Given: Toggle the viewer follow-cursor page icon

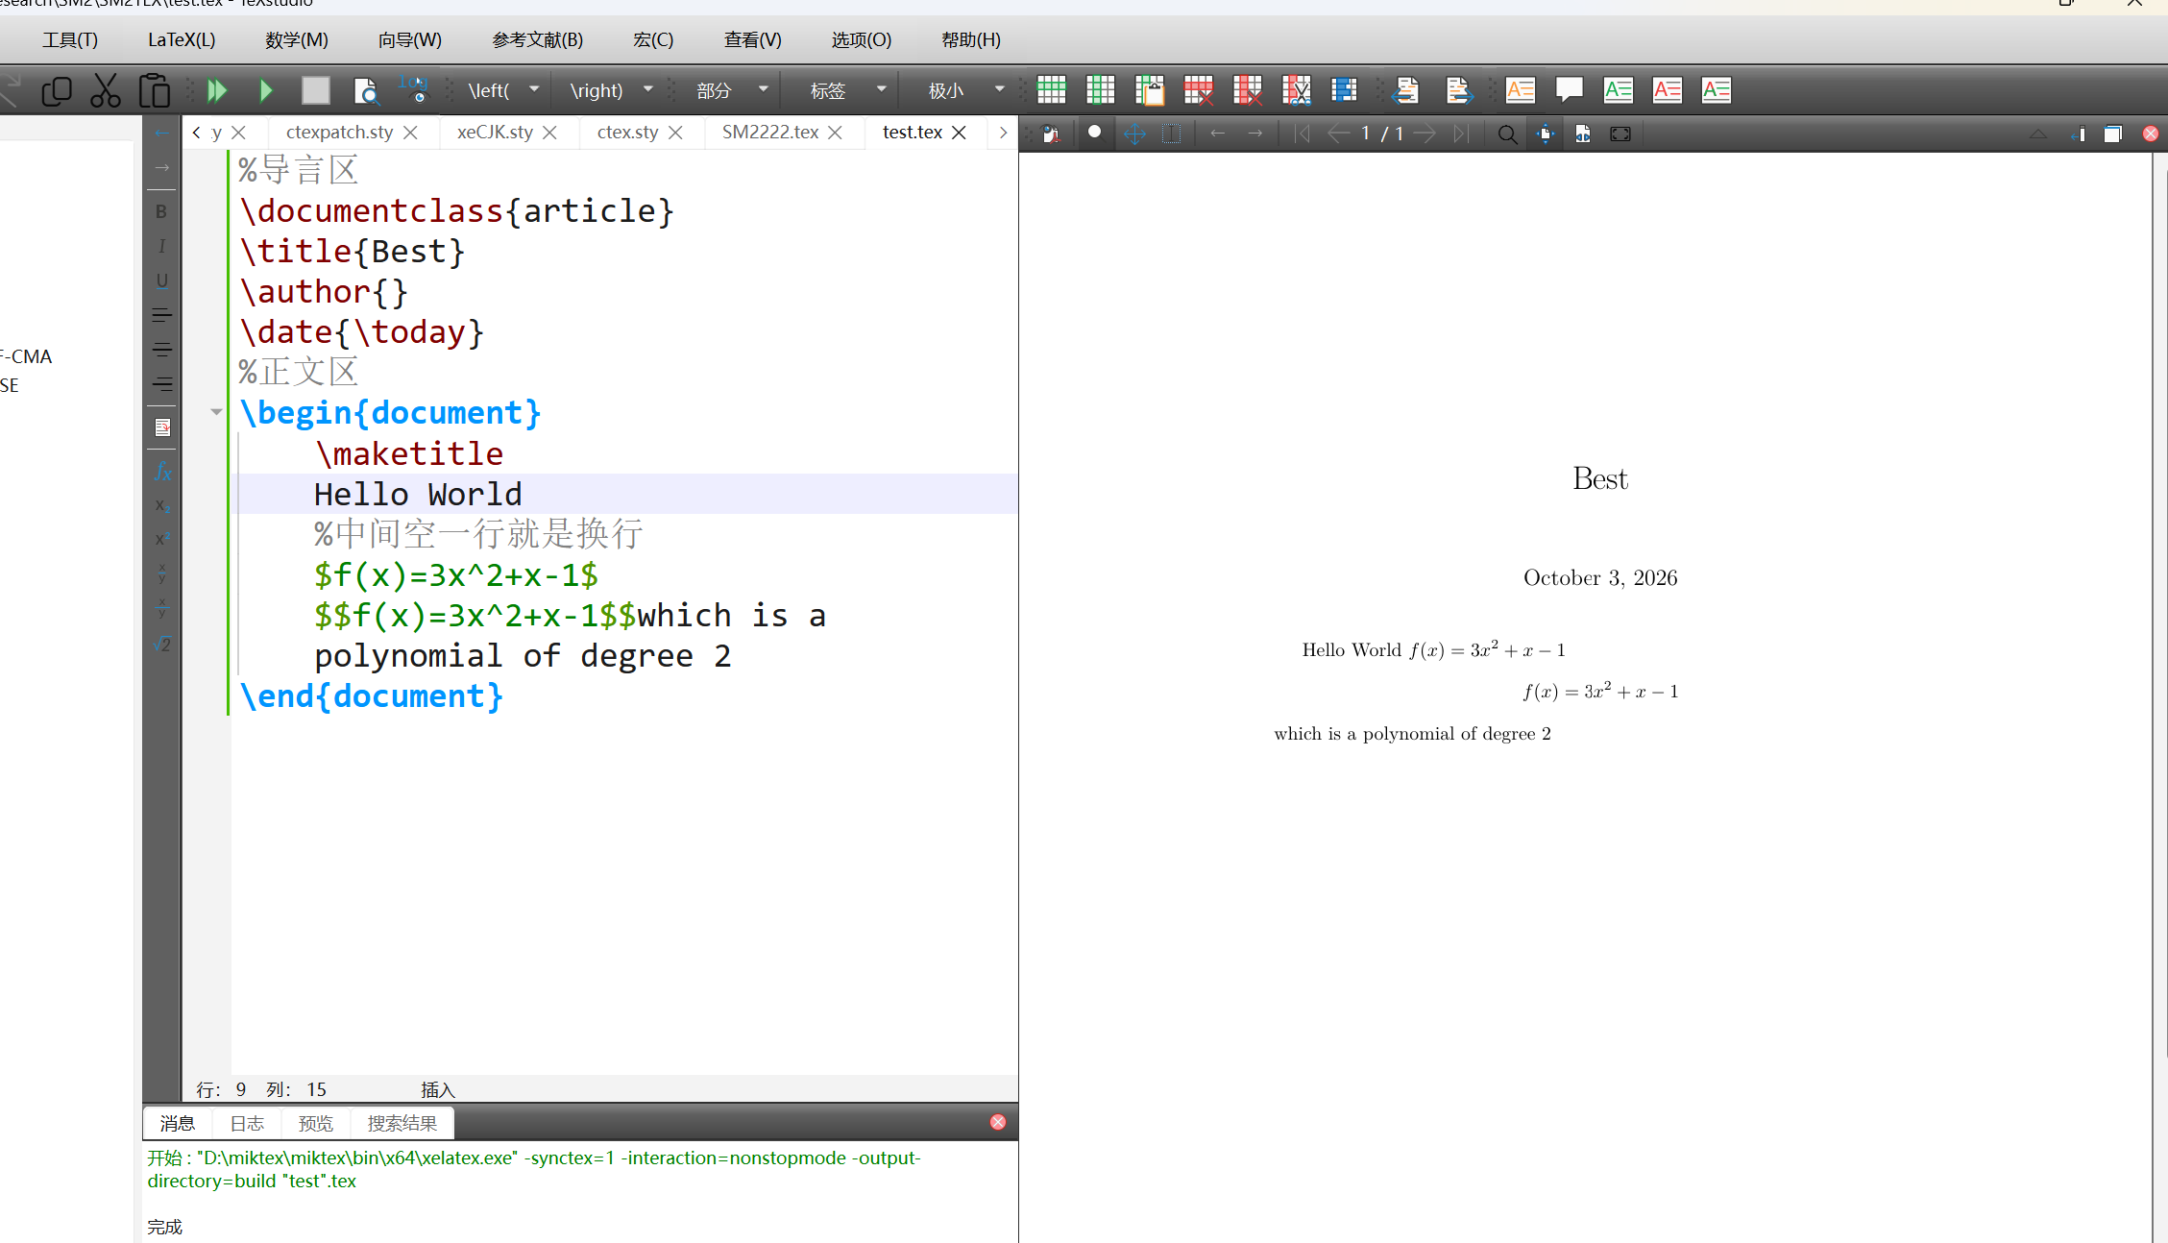Looking at the screenshot, I should (x=1546, y=134).
